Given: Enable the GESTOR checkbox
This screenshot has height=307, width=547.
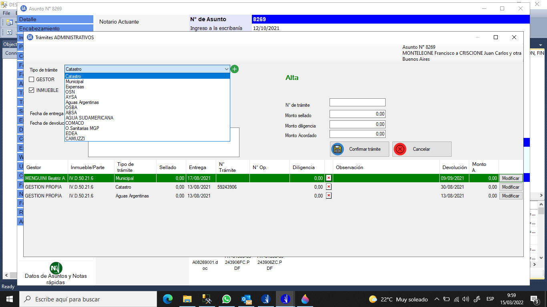Looking at the screenshot, I should [x=32, y=80].
